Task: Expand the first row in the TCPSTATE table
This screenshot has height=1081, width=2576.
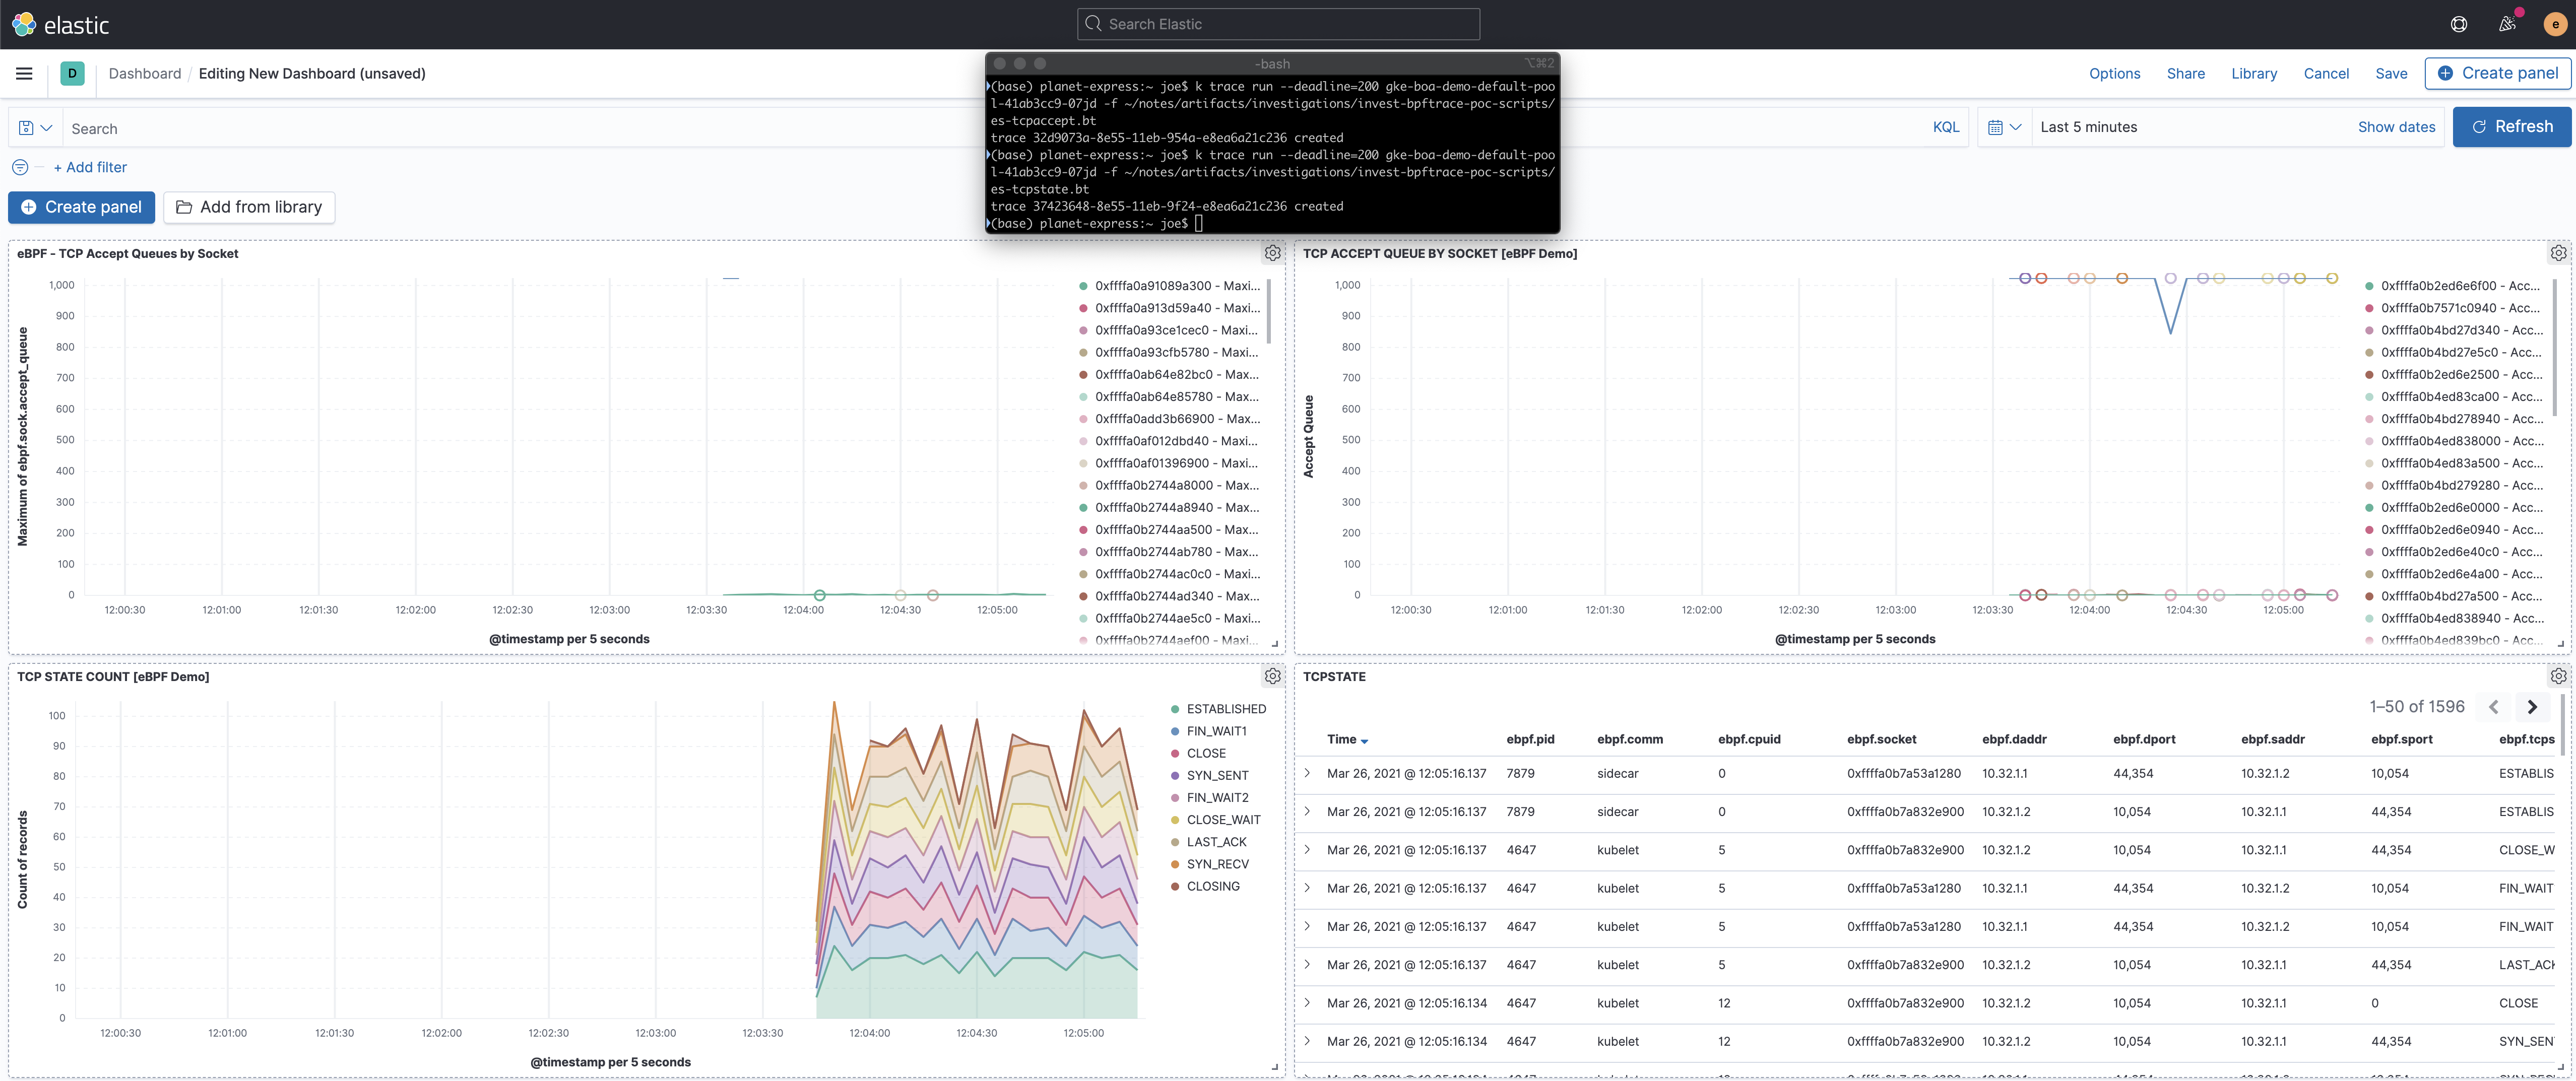Action: (x=1308, y=773)
